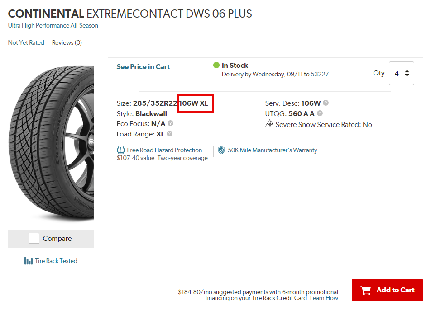This screenshot has width=431, height=310.
Task: Click the UTQG help icon
Action: point(320,113)
